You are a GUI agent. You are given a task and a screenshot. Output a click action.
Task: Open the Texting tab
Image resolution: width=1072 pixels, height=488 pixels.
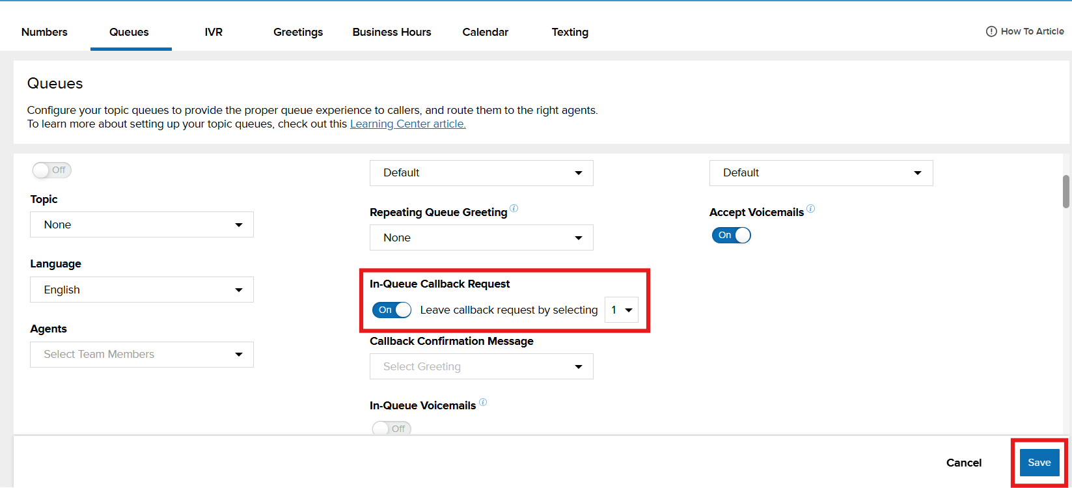click(570, 32)
